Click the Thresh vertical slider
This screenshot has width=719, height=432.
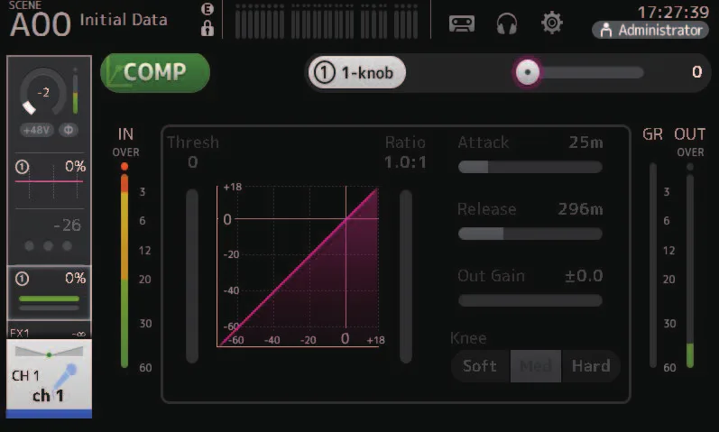coord(192,276)
